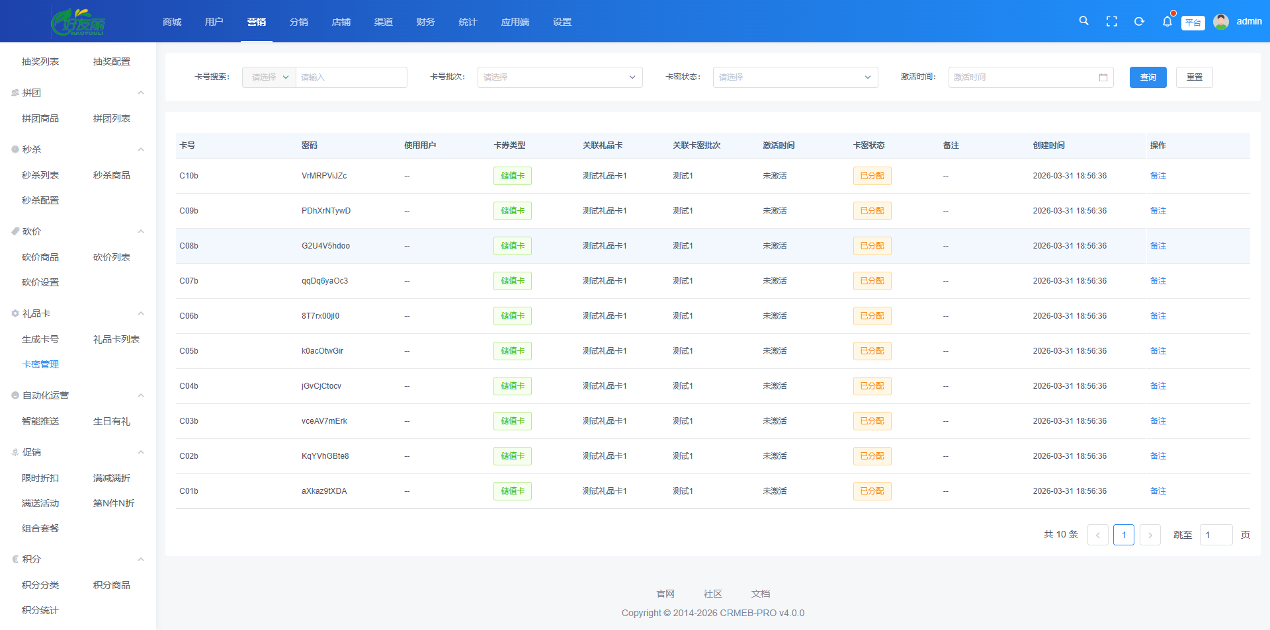Image resolution: width=1270 pixels, height=630 pixels.
Task: Open 礼品卡列表 in the sidebar
Action: pos(116,339)
